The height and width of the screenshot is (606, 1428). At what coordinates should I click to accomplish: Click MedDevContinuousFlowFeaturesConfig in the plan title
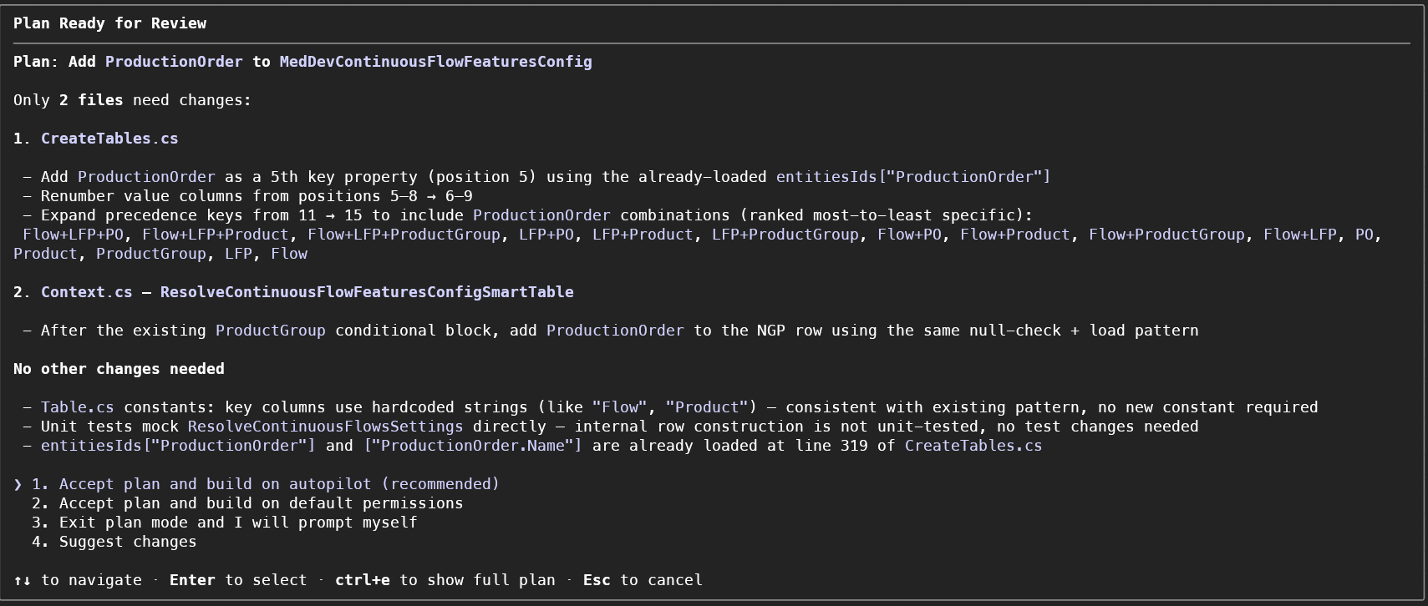pos(435,62)
